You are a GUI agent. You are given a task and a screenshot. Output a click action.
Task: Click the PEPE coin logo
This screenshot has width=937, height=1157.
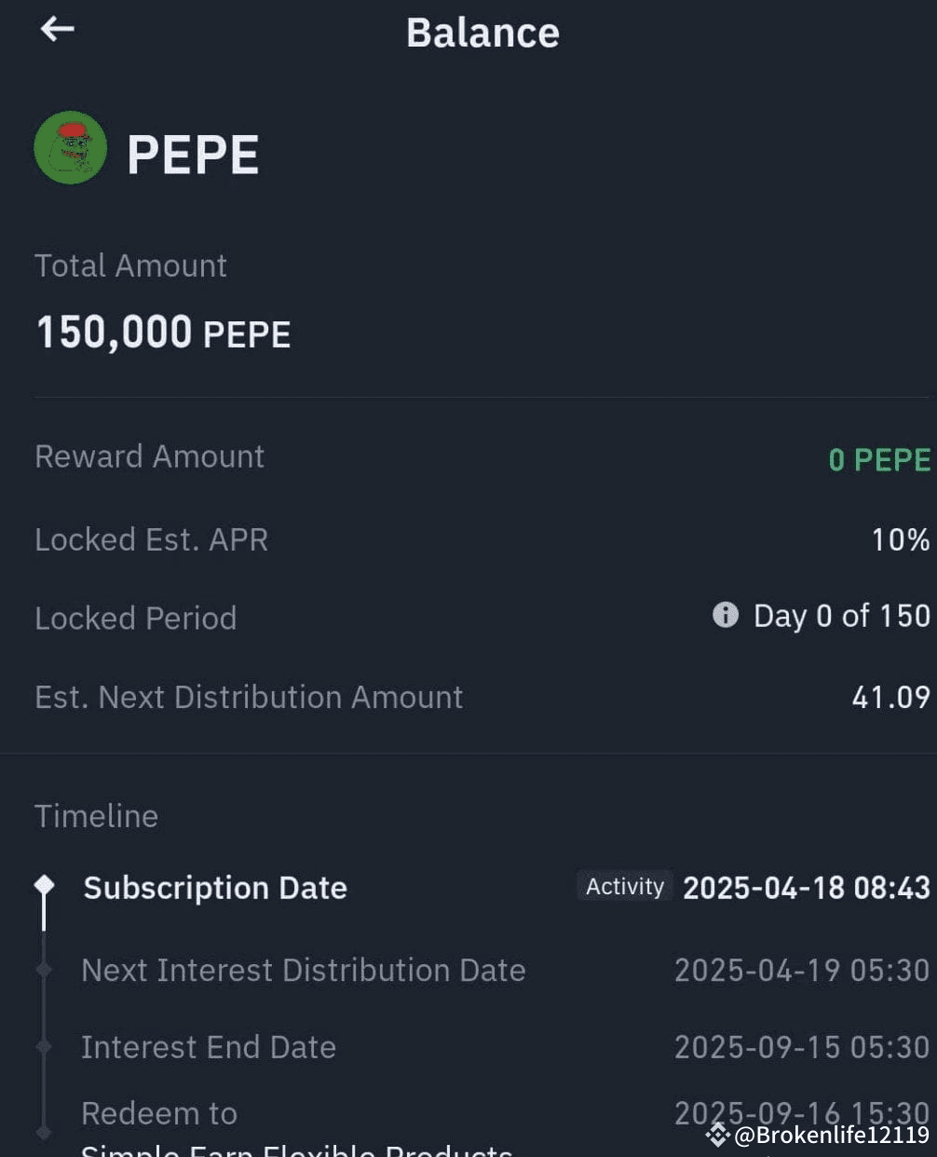71,147
